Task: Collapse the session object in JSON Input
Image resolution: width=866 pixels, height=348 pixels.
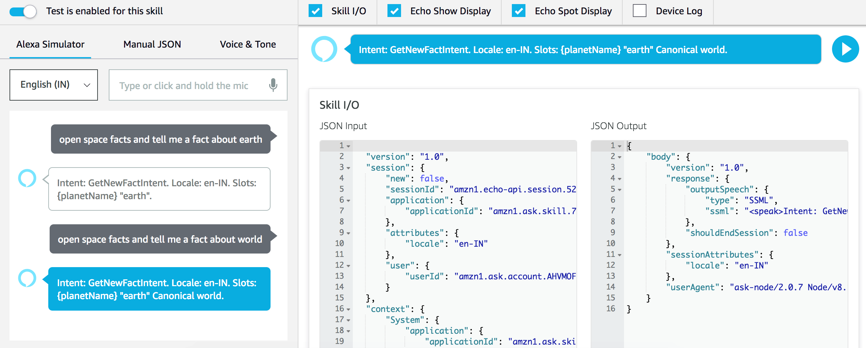Action: tap(348, 168)
